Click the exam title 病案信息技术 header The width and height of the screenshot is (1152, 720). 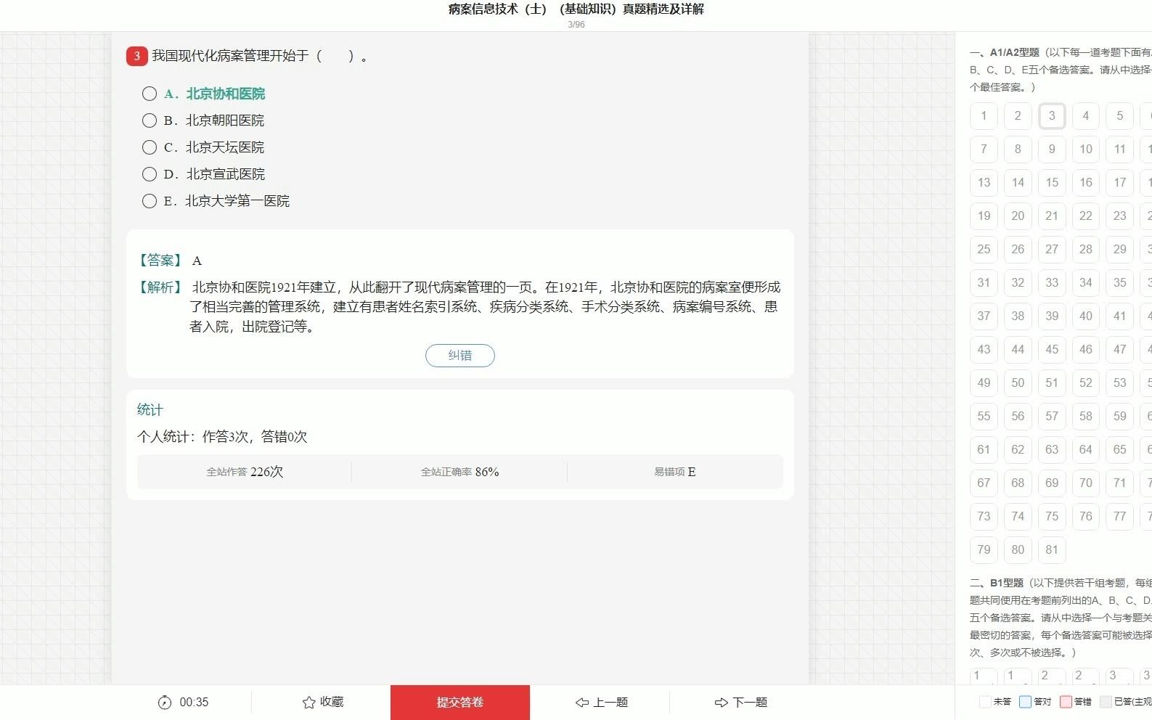[x=576, y=9]
